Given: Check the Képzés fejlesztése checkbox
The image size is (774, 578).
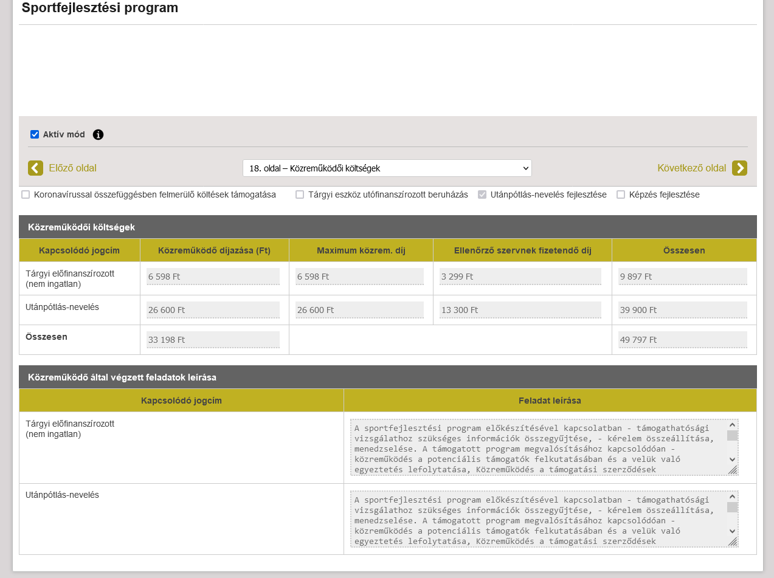Looking at the screenshot, I should (621, 194).
